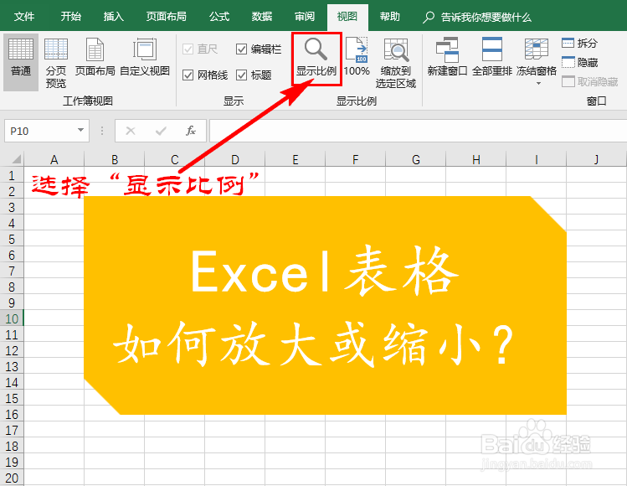Select column H header
This screenshot has height=486, width=627.
[475, 159]
